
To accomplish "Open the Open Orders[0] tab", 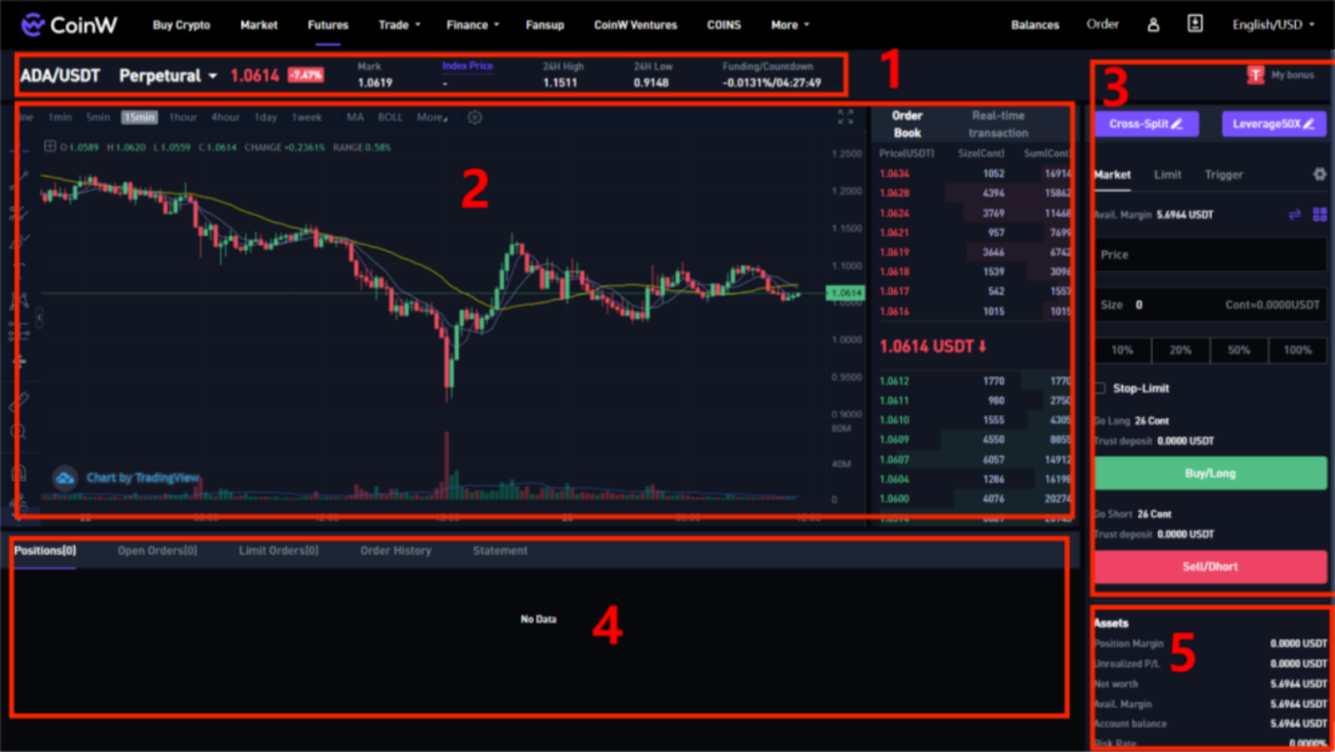I will [x=158, y=551].
